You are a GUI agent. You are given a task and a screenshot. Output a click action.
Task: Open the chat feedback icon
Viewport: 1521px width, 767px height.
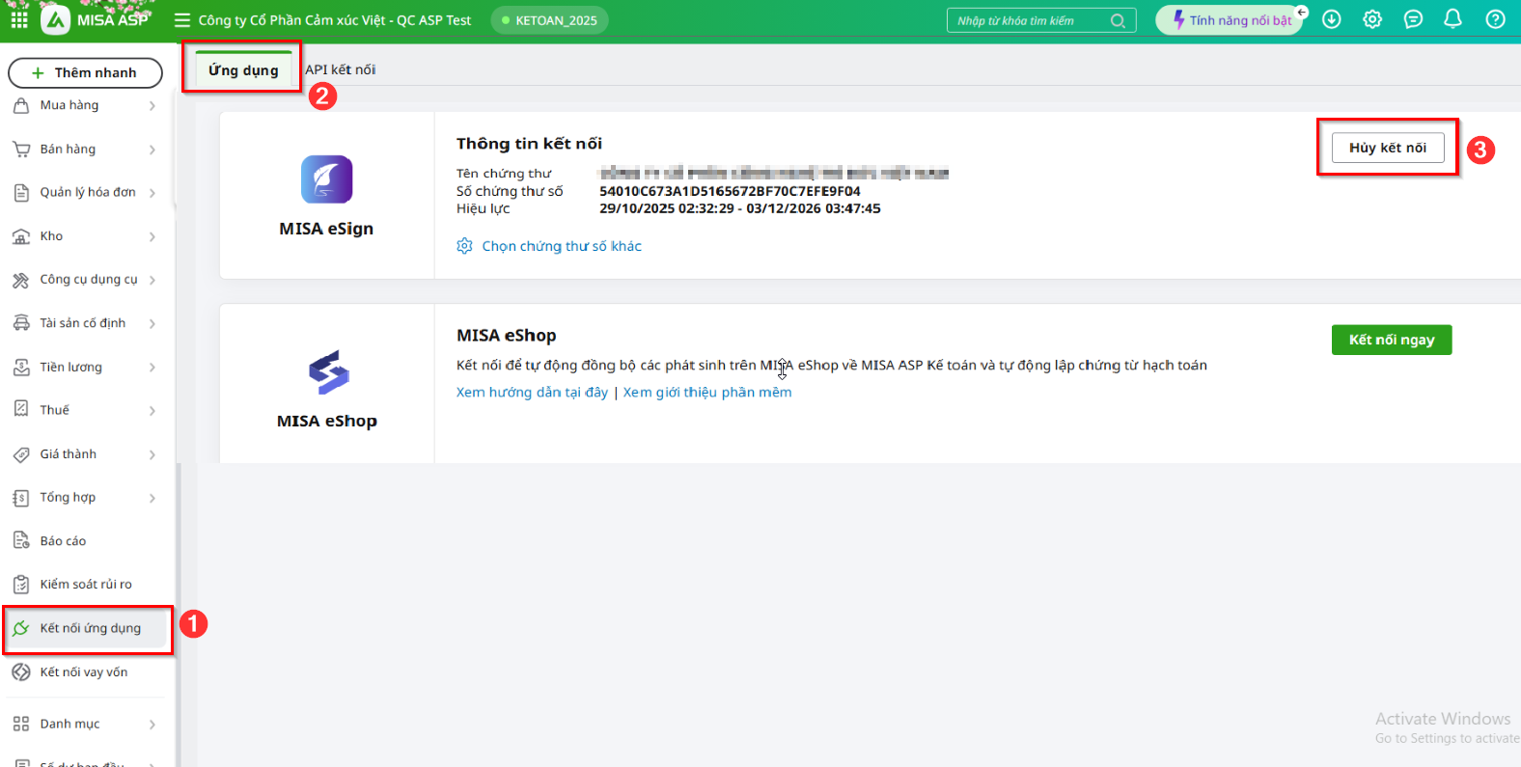(x=1413, y=19)
